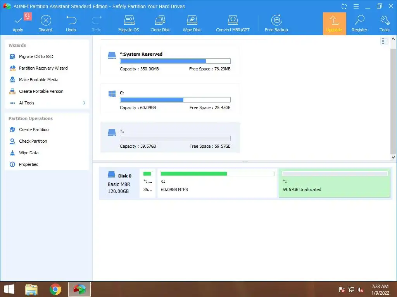Open the Windows Start menu

[9, 289]
